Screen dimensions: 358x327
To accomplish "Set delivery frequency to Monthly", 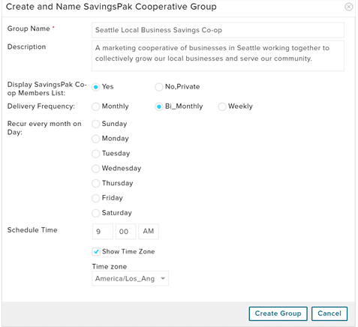I will pos(95,106).
